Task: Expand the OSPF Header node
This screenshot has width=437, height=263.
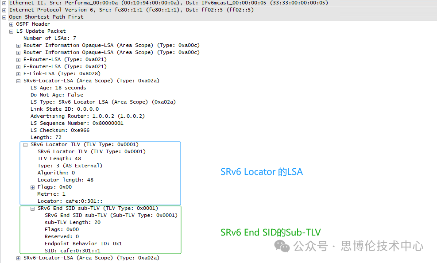Action: tap(11, 24)
